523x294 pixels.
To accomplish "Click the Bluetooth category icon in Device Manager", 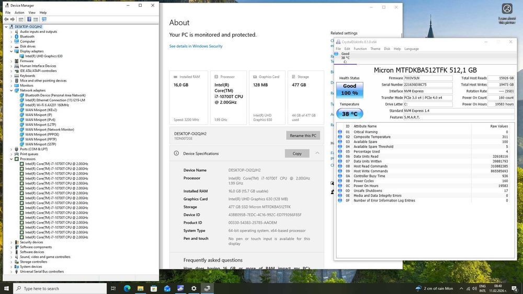I will tap(16, 37).
